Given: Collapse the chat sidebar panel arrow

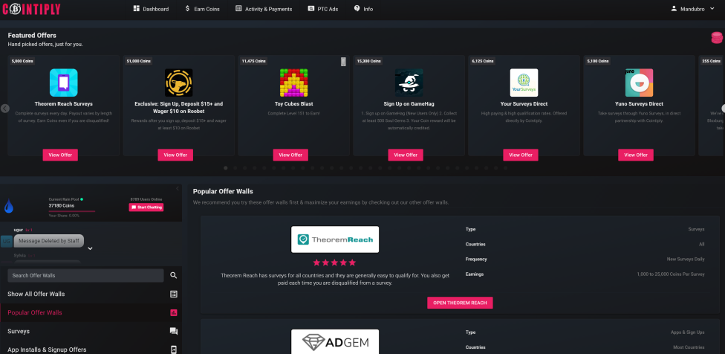Looking at the screenshot, I should pos(178,188).
